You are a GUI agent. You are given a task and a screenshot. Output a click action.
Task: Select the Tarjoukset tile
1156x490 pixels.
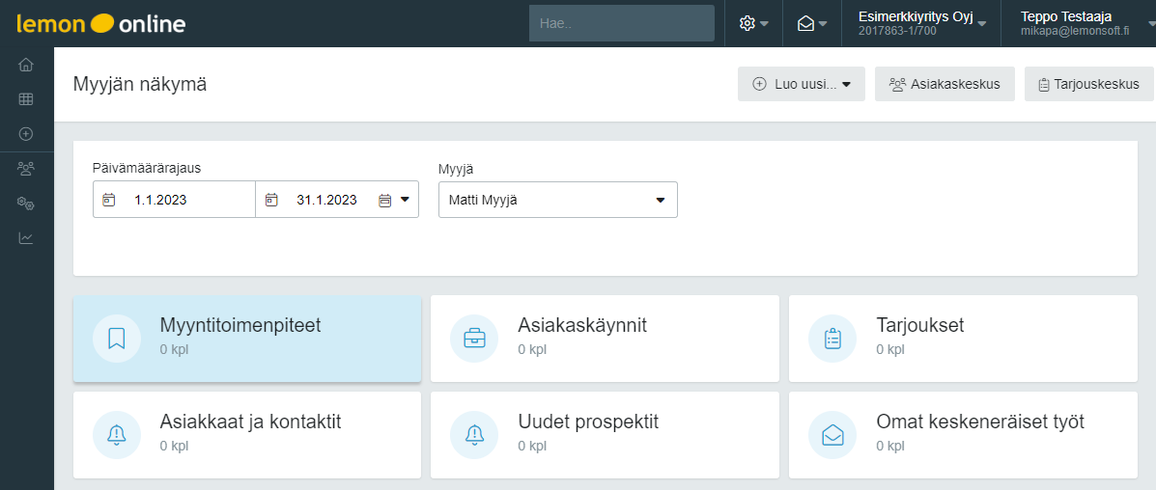point(963,339)
